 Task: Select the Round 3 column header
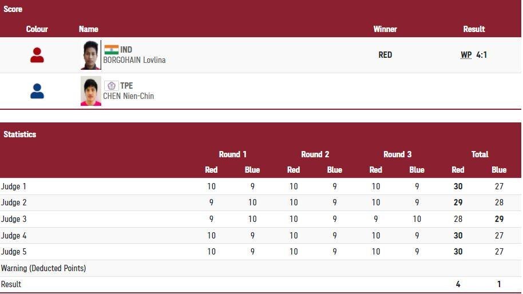(397, 154)
